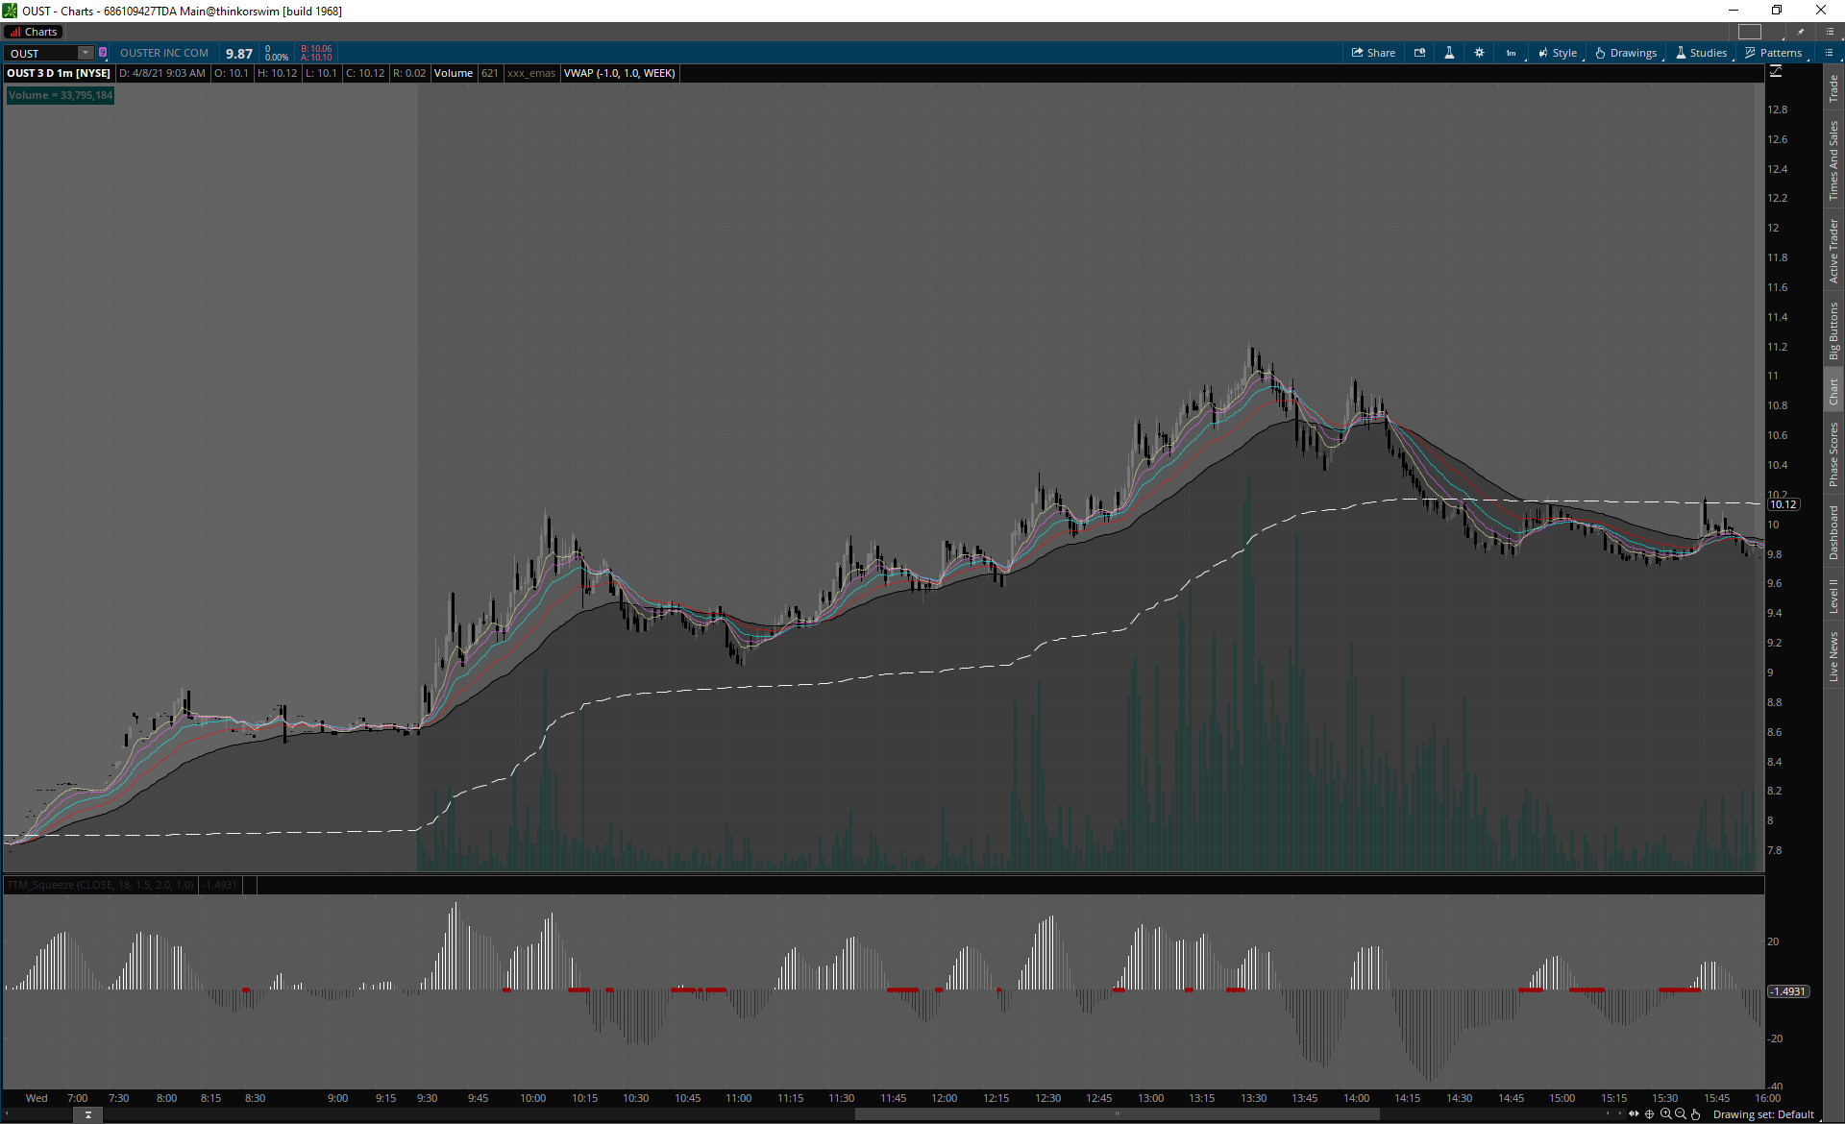Screen dimensions: 1845x1124
Task: Click the Edit studies flask icon
Action: pyautogui.click(x=1449, y=53)
